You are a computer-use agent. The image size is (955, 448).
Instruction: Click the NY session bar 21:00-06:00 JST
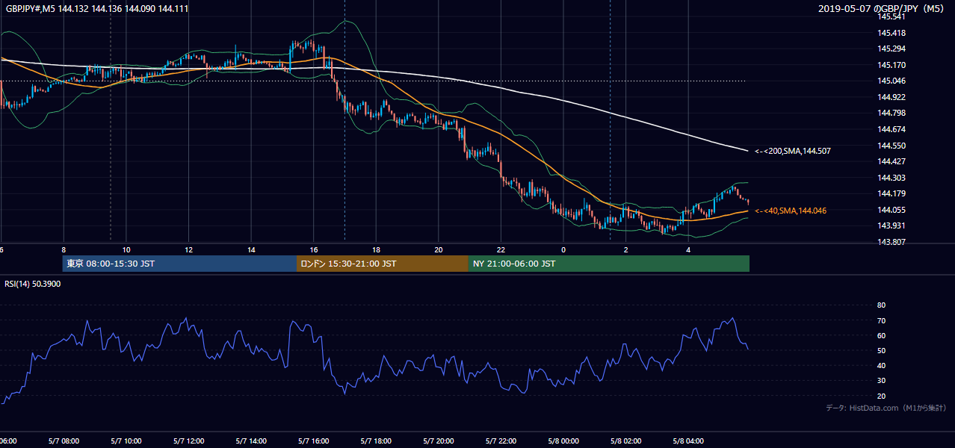pos(609,264)
